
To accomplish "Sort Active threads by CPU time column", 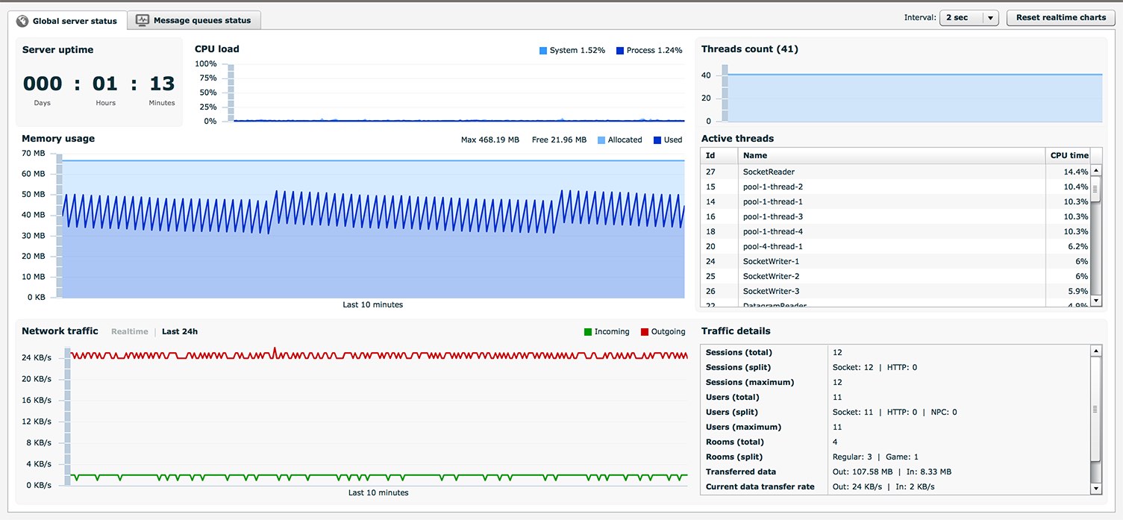I will (1069, 155).
